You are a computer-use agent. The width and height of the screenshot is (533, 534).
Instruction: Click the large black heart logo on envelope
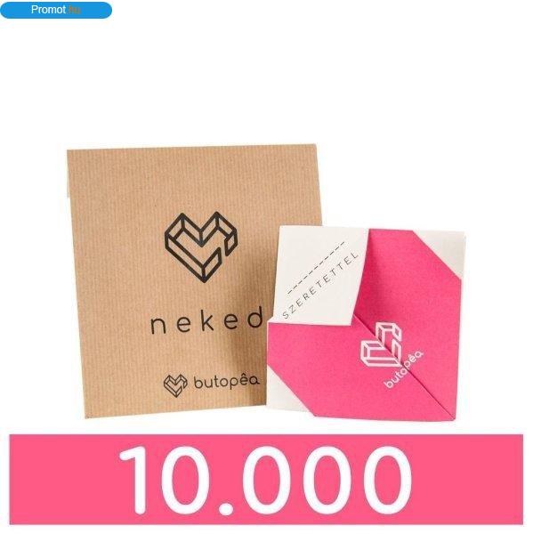tap(201, 247)
